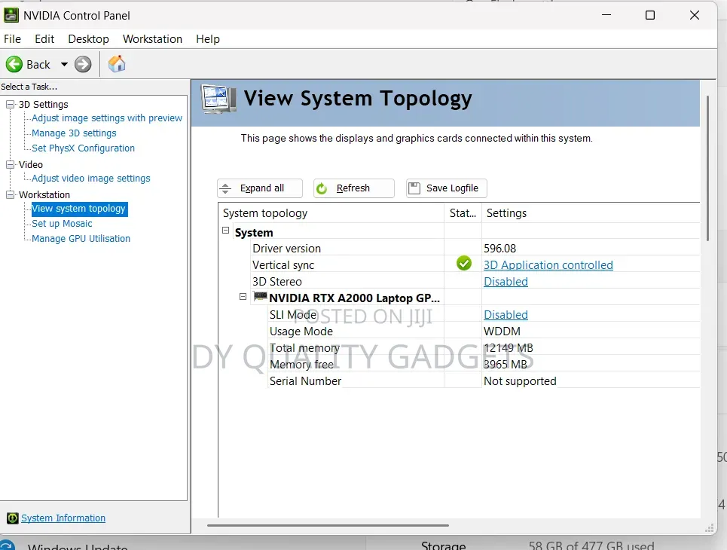The image size is (727, 550).
Task: Click the Refresh button
Action: 354,188
